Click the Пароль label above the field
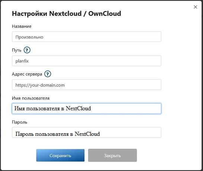The image size is (203, 171). [x=20, y=122]
